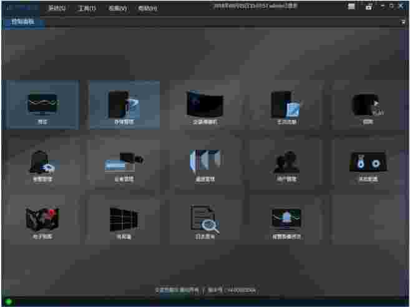
Task: Open the log search magnifier icon
Action: 205,220
